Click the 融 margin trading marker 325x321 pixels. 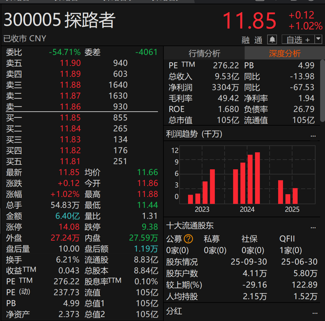[x=246, y=40]
